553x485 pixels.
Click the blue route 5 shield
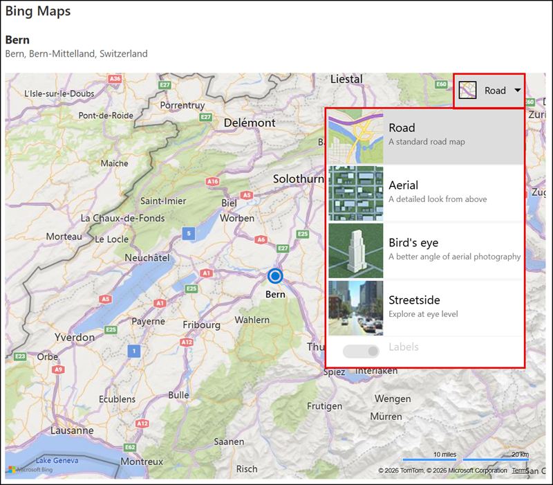pos(188,234)
